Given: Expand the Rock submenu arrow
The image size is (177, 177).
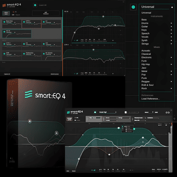Looking at the screenshot, I should 171,88.
